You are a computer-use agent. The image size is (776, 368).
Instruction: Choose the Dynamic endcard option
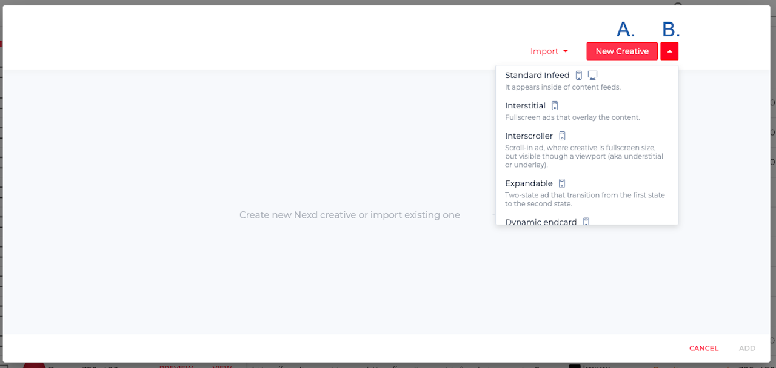click(x=541, y=222)
